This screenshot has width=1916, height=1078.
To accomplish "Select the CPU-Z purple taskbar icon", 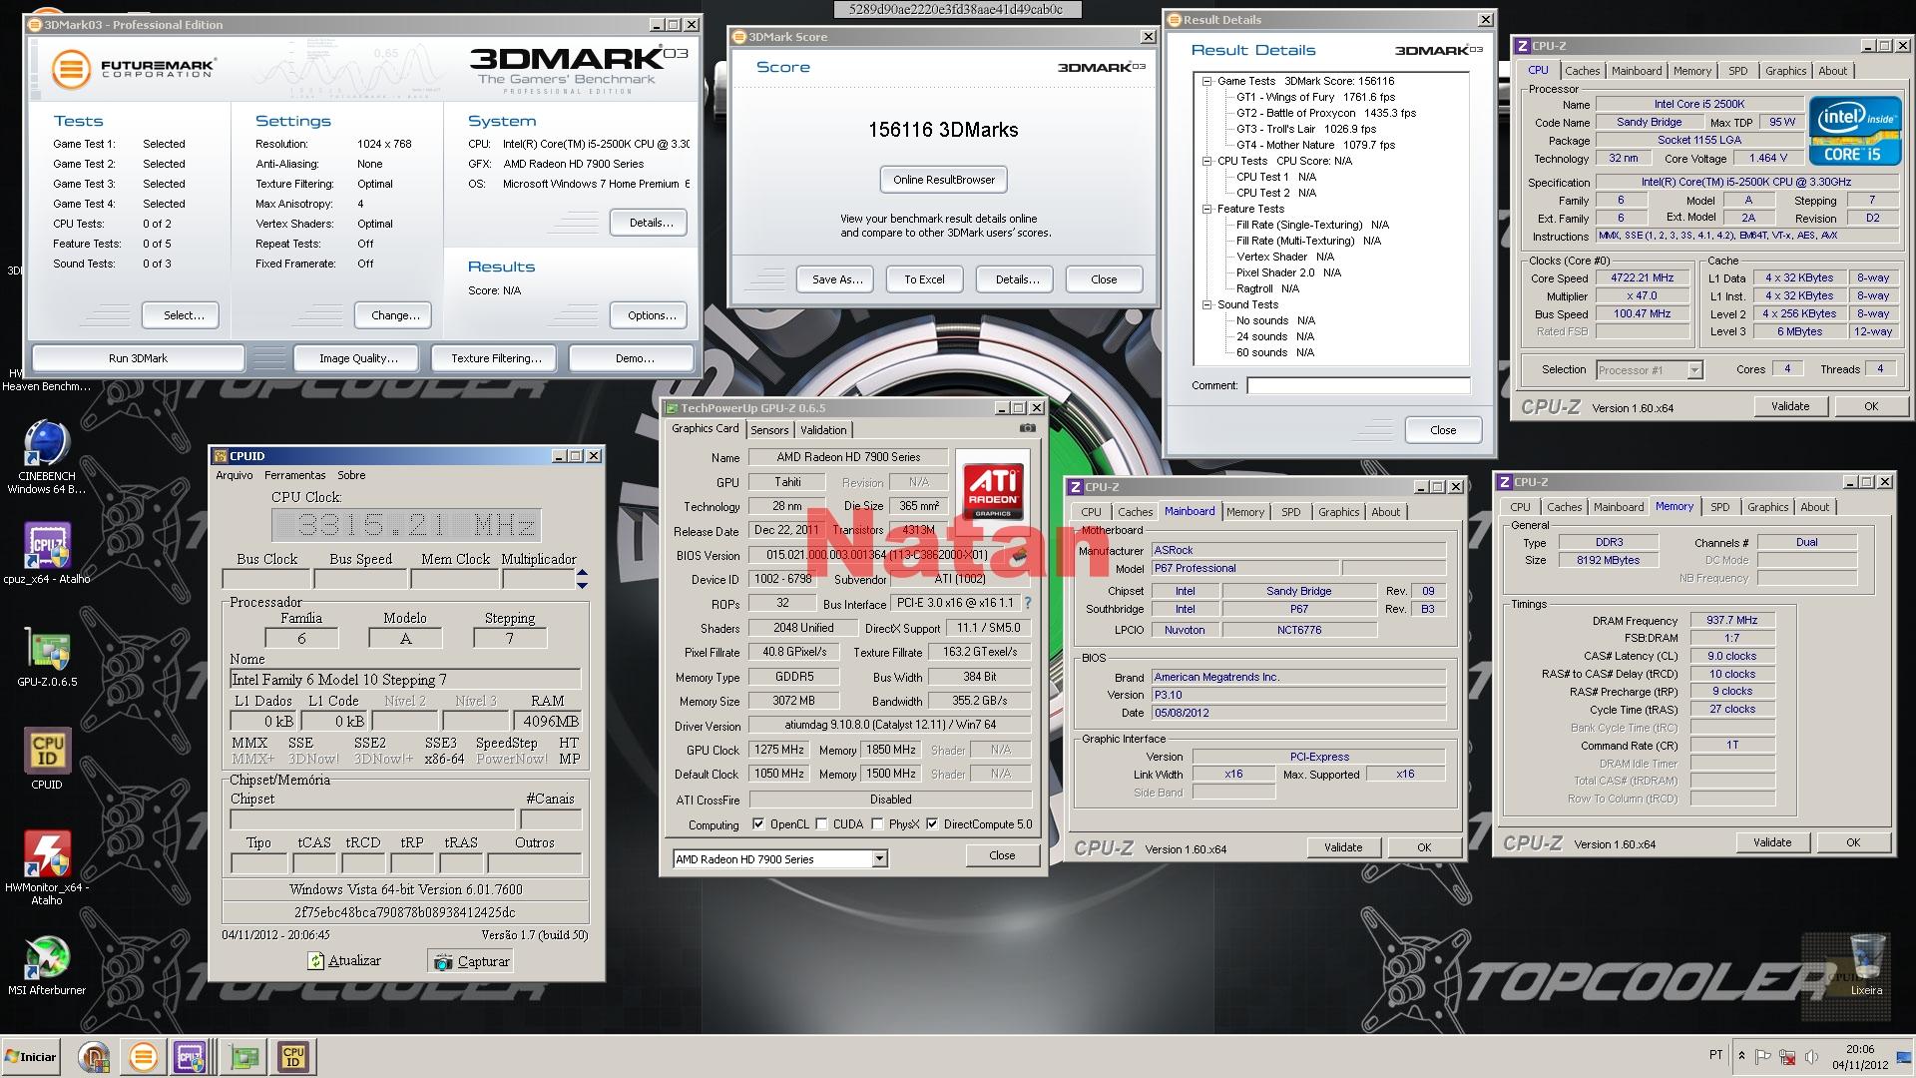I will pos(191,1057).
